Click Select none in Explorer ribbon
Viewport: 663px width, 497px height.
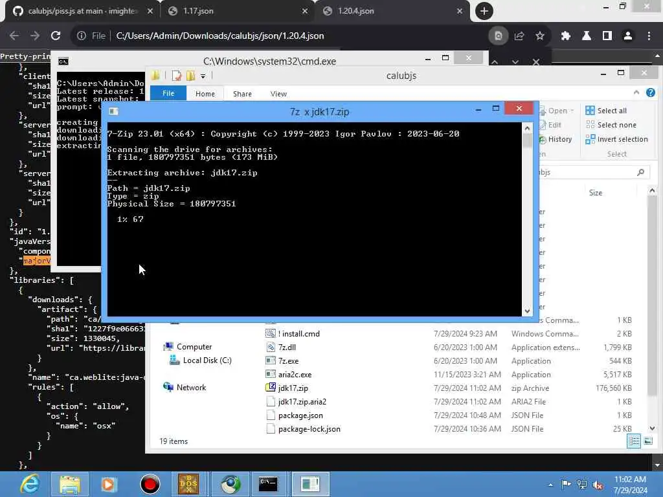[x=611, y=125]
